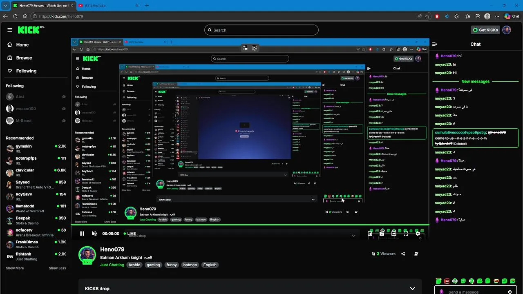Open Browse in sidebar
The width and height of the screenshot is (523, 294).
coord(20,58)
